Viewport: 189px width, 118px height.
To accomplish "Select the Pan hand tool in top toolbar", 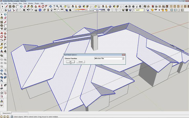I will 54,6.
